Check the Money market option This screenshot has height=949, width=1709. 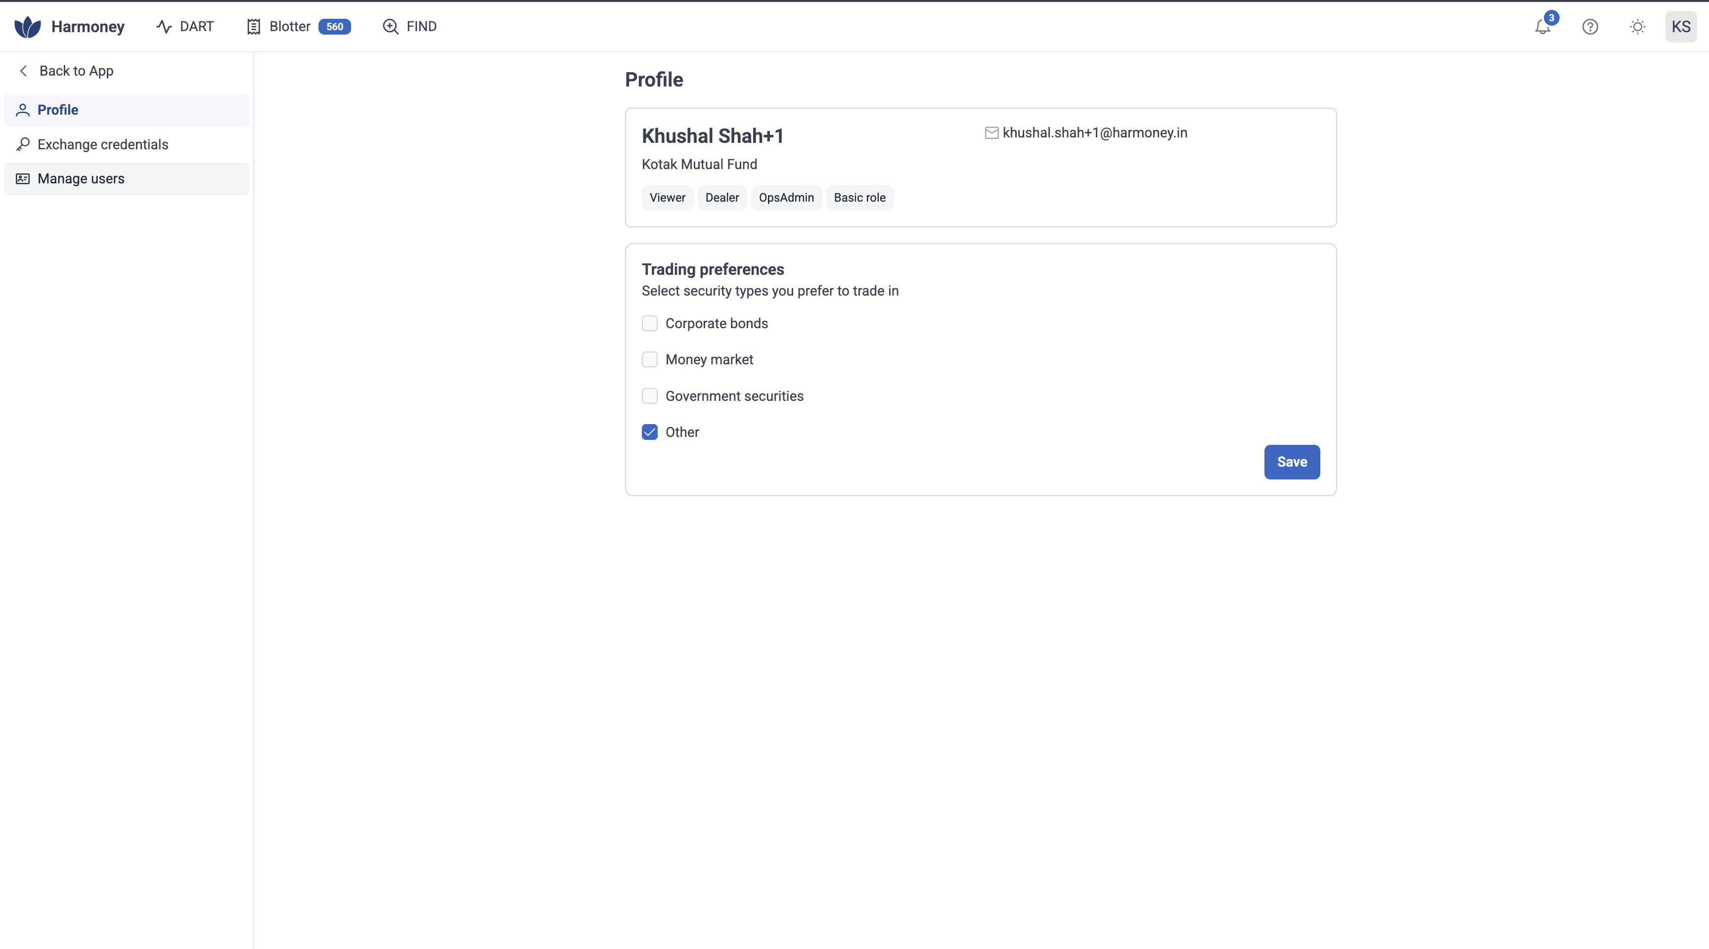(649, 359)
